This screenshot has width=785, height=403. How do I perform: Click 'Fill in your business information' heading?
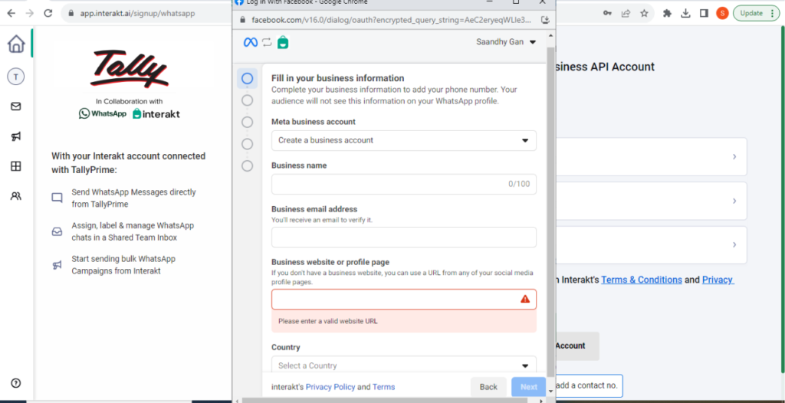point(337,78)
